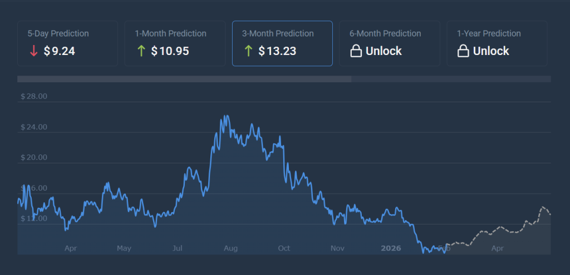Click the $10.95 predicted price value

170,51
